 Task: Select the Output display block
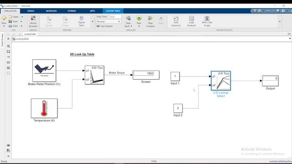(x=270, y=81)
